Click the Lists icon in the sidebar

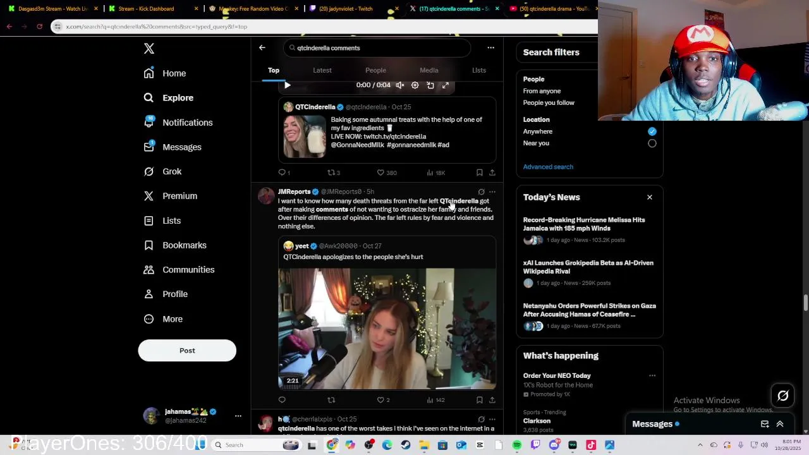149,221
